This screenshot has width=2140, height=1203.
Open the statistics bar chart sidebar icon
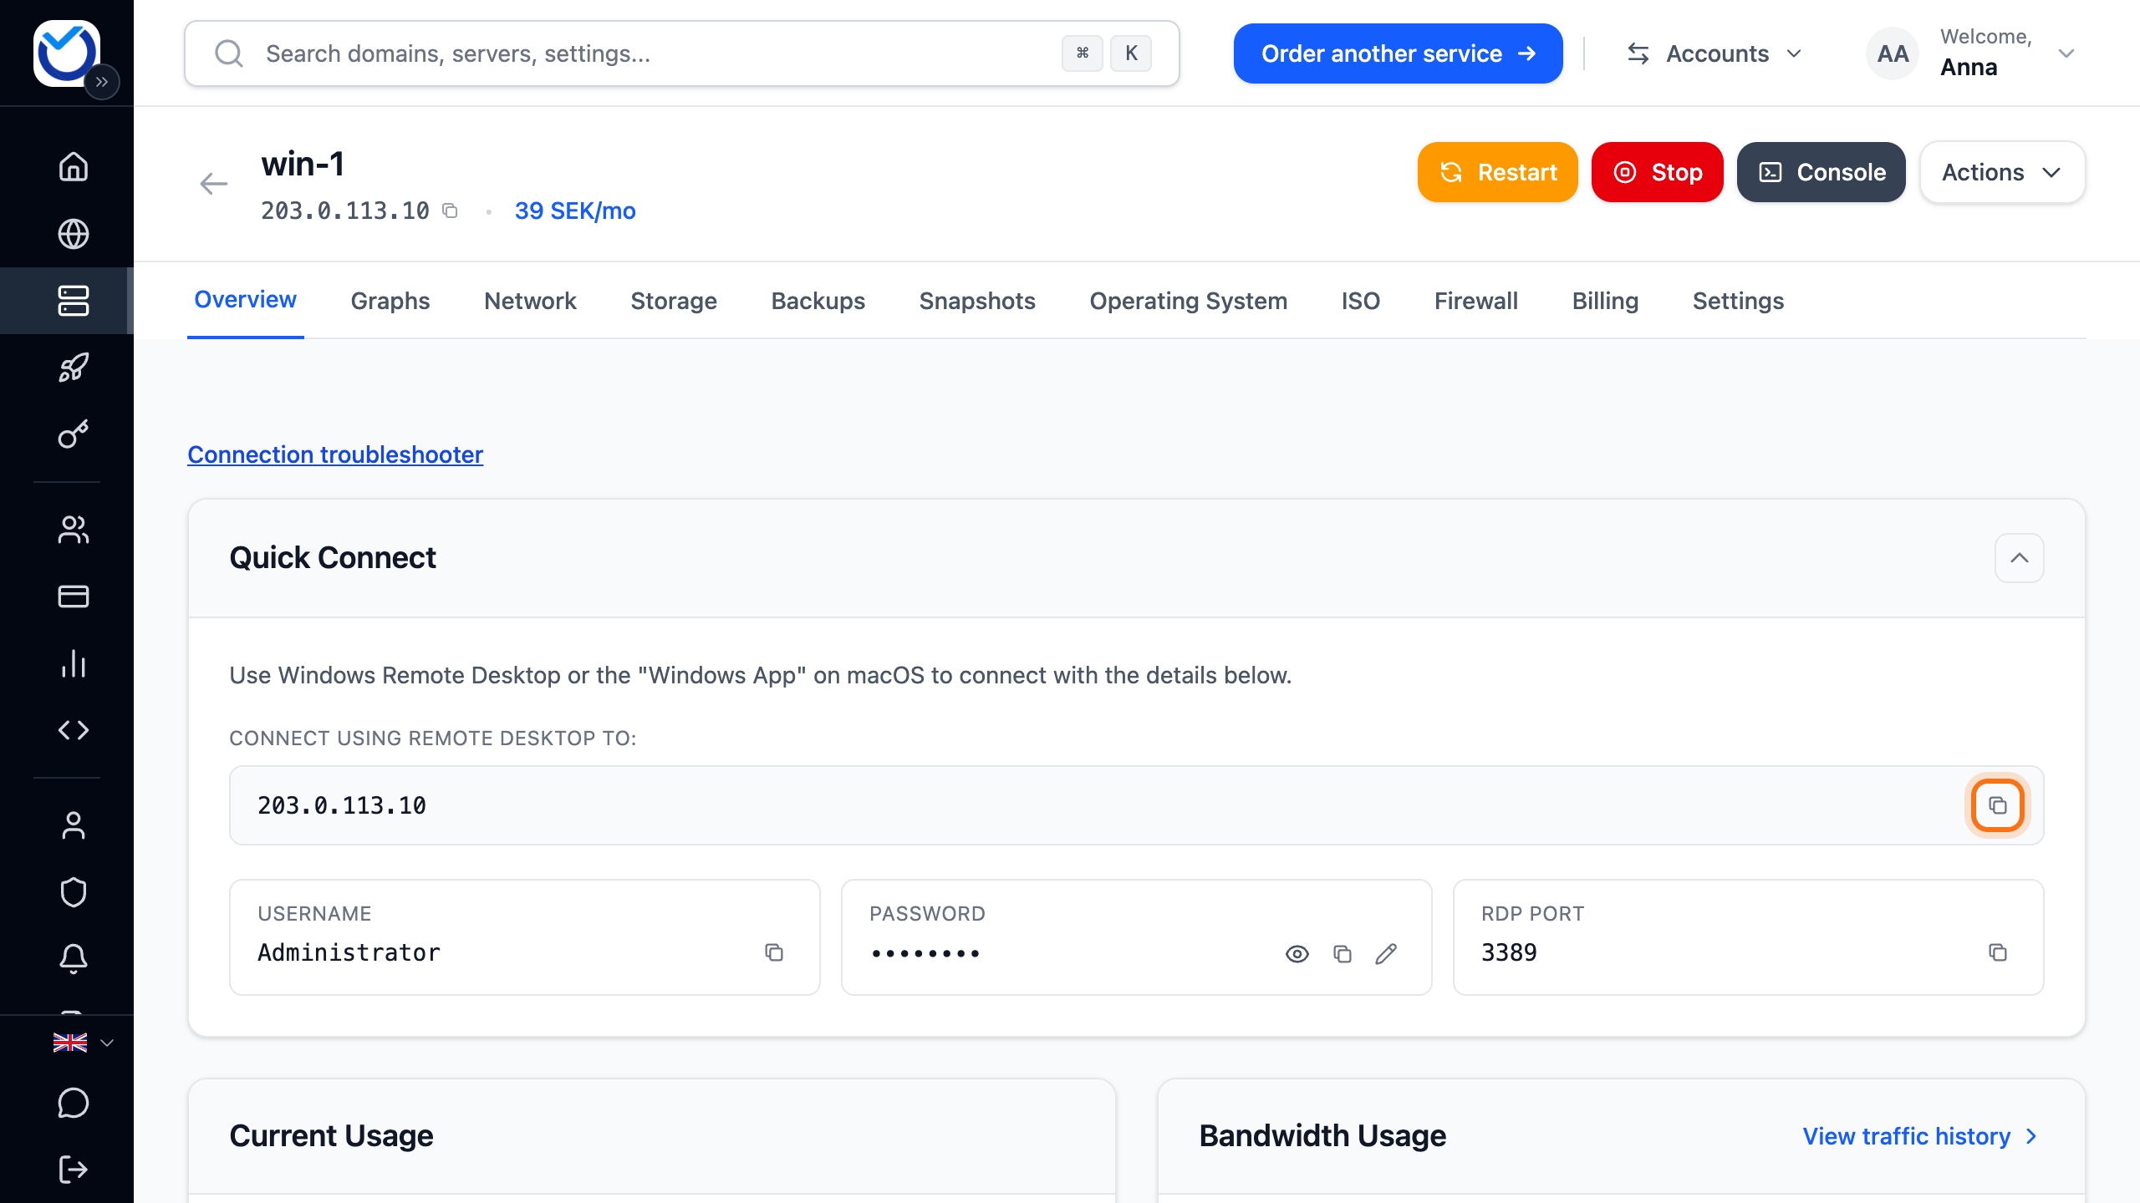click(74, 663)
